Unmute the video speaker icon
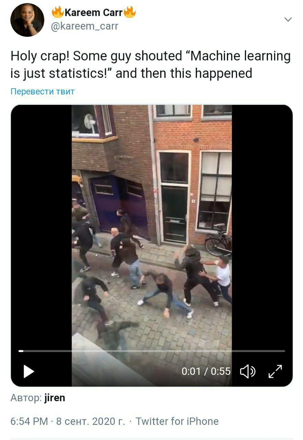Image resolution: width=303 pixels, height=440 pixels. pos(247,372)
